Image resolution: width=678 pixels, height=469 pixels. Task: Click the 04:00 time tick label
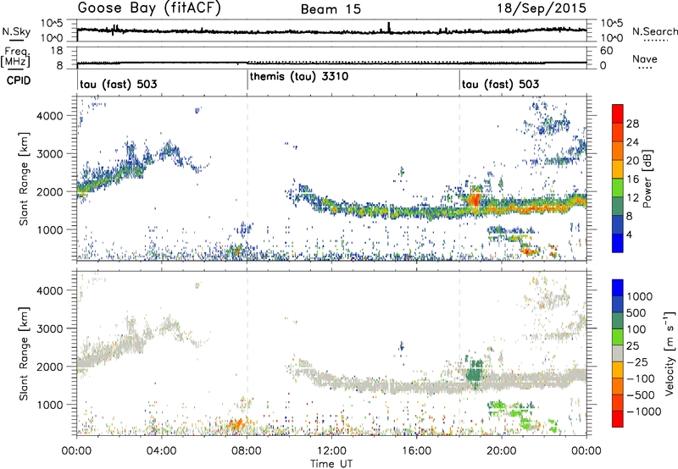point(162,451)
